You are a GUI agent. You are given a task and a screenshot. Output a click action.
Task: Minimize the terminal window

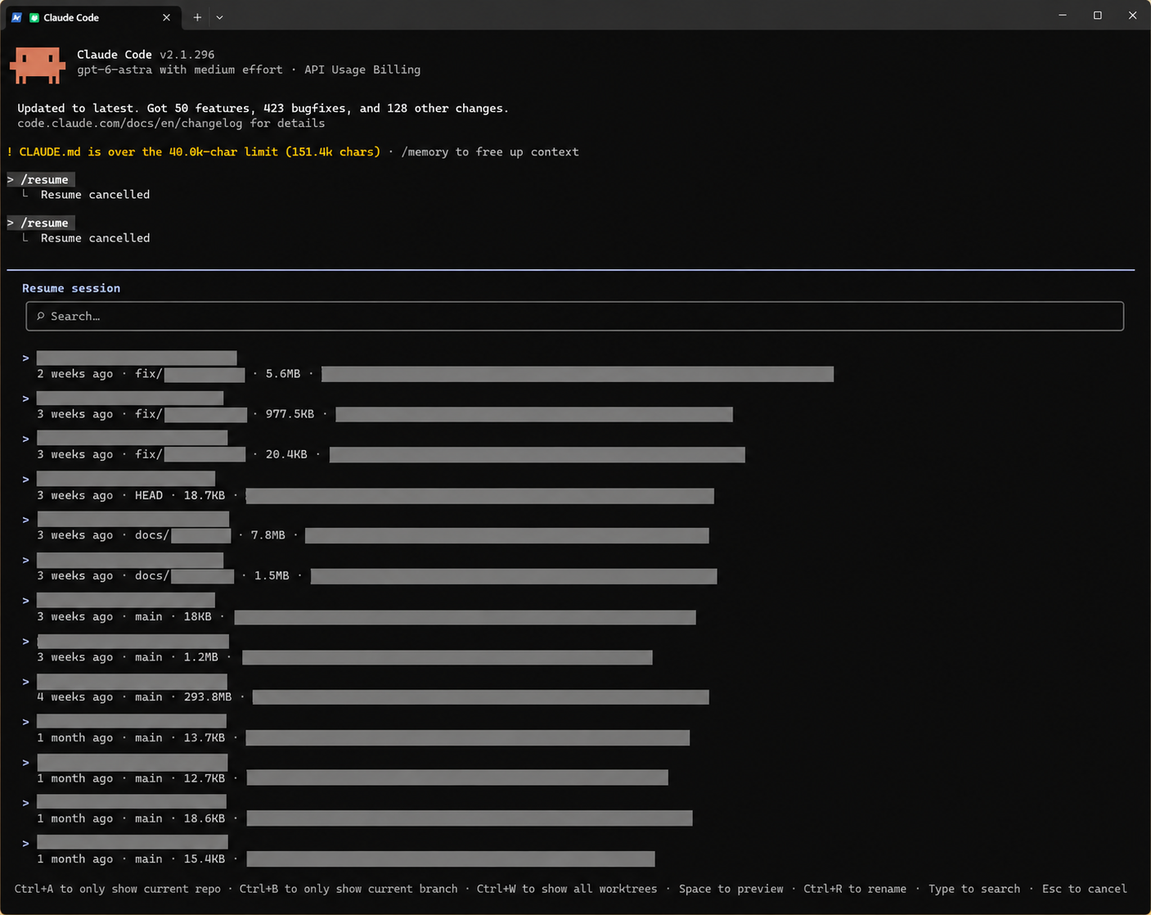[1063, 16]
